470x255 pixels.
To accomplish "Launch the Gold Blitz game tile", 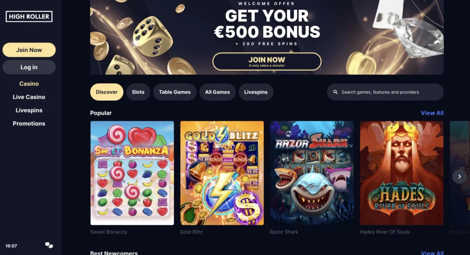I will [222, 173].
